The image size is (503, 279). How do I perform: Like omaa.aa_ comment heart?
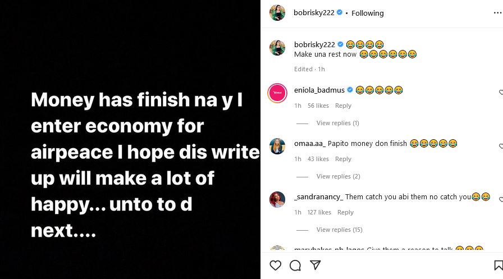501,146
